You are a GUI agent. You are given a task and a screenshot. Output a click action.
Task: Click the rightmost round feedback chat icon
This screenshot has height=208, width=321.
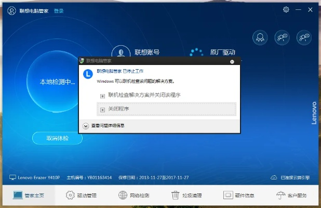pyautogui.click(x=304, y=37)
